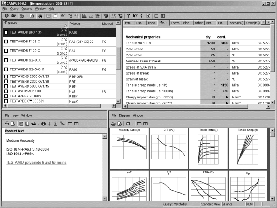Click the bar chart icon in toolbar

[84, 16]
